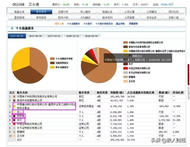Click the 增减(股) column header

click(164, 92)
